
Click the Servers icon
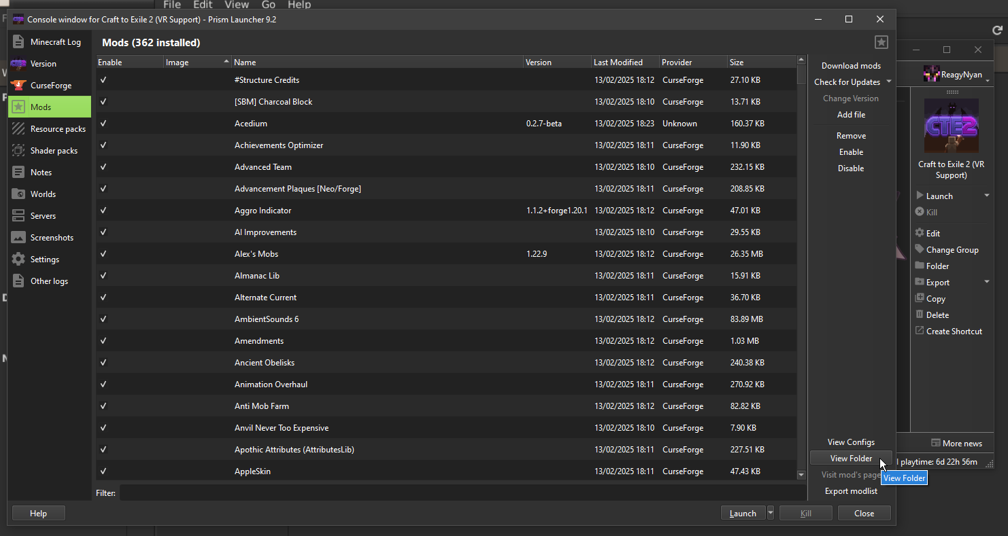pos(18,216)
